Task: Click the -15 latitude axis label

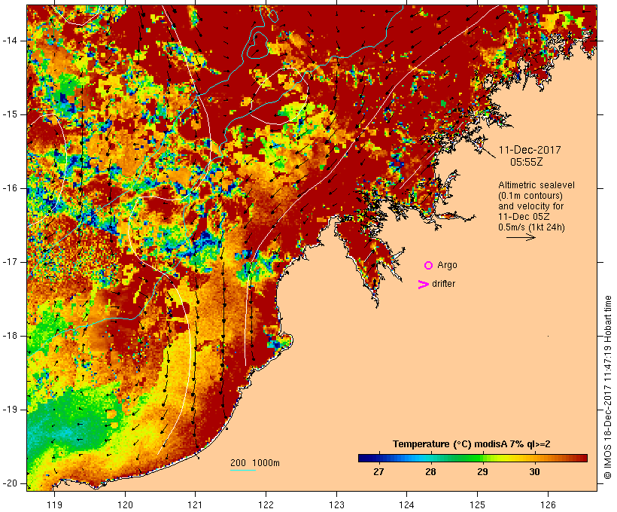Action: pyautogui.click(x=10, y=114)
